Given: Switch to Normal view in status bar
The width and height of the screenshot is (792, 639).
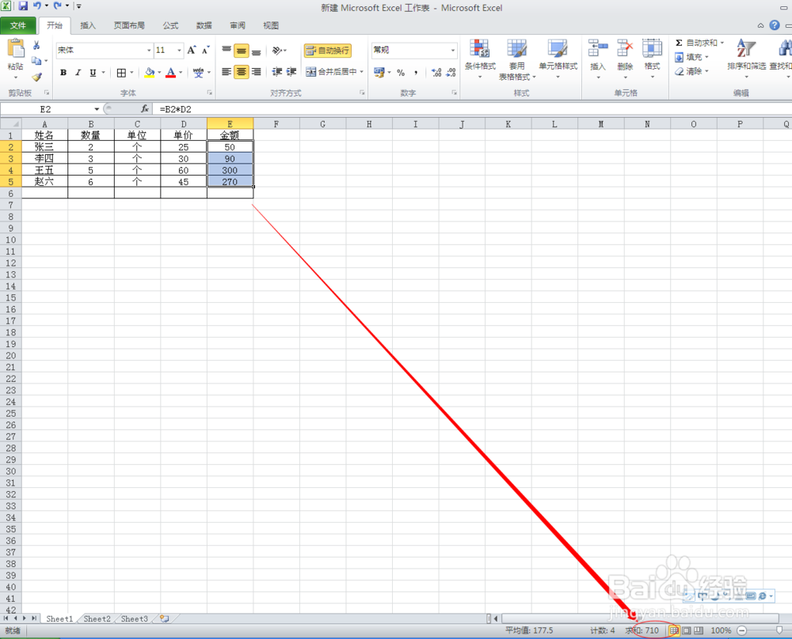Looking at the screenshot, I should [674, 630].
